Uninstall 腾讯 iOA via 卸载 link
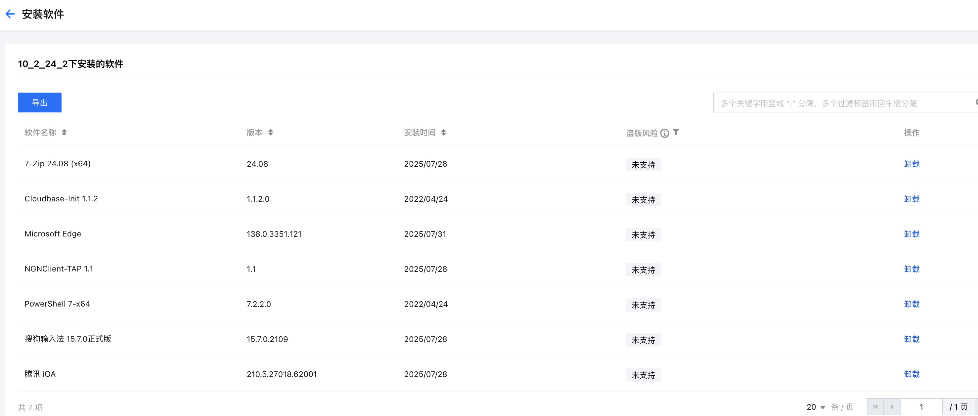Image resolution: width=978 pixels, height=416 pixels. click(911, 374)
